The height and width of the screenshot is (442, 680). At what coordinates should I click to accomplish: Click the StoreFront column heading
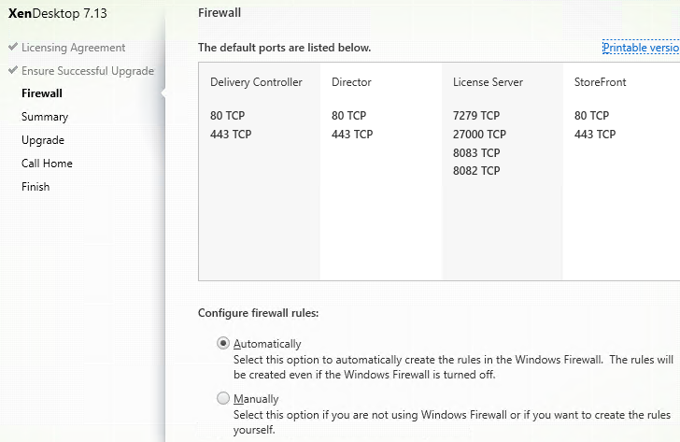(x=601, y=82)
